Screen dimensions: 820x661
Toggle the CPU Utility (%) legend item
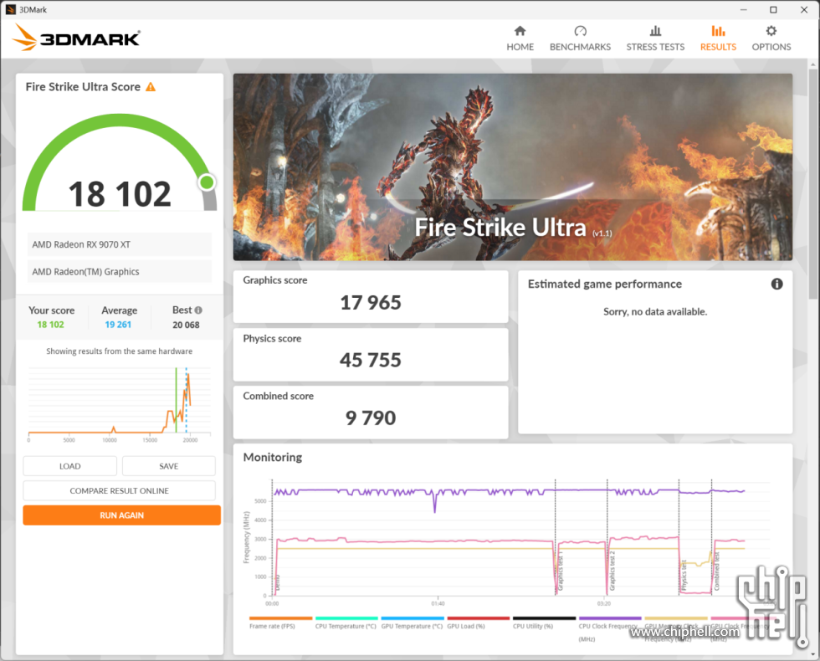pyautogui.click(x=544, y=623)
